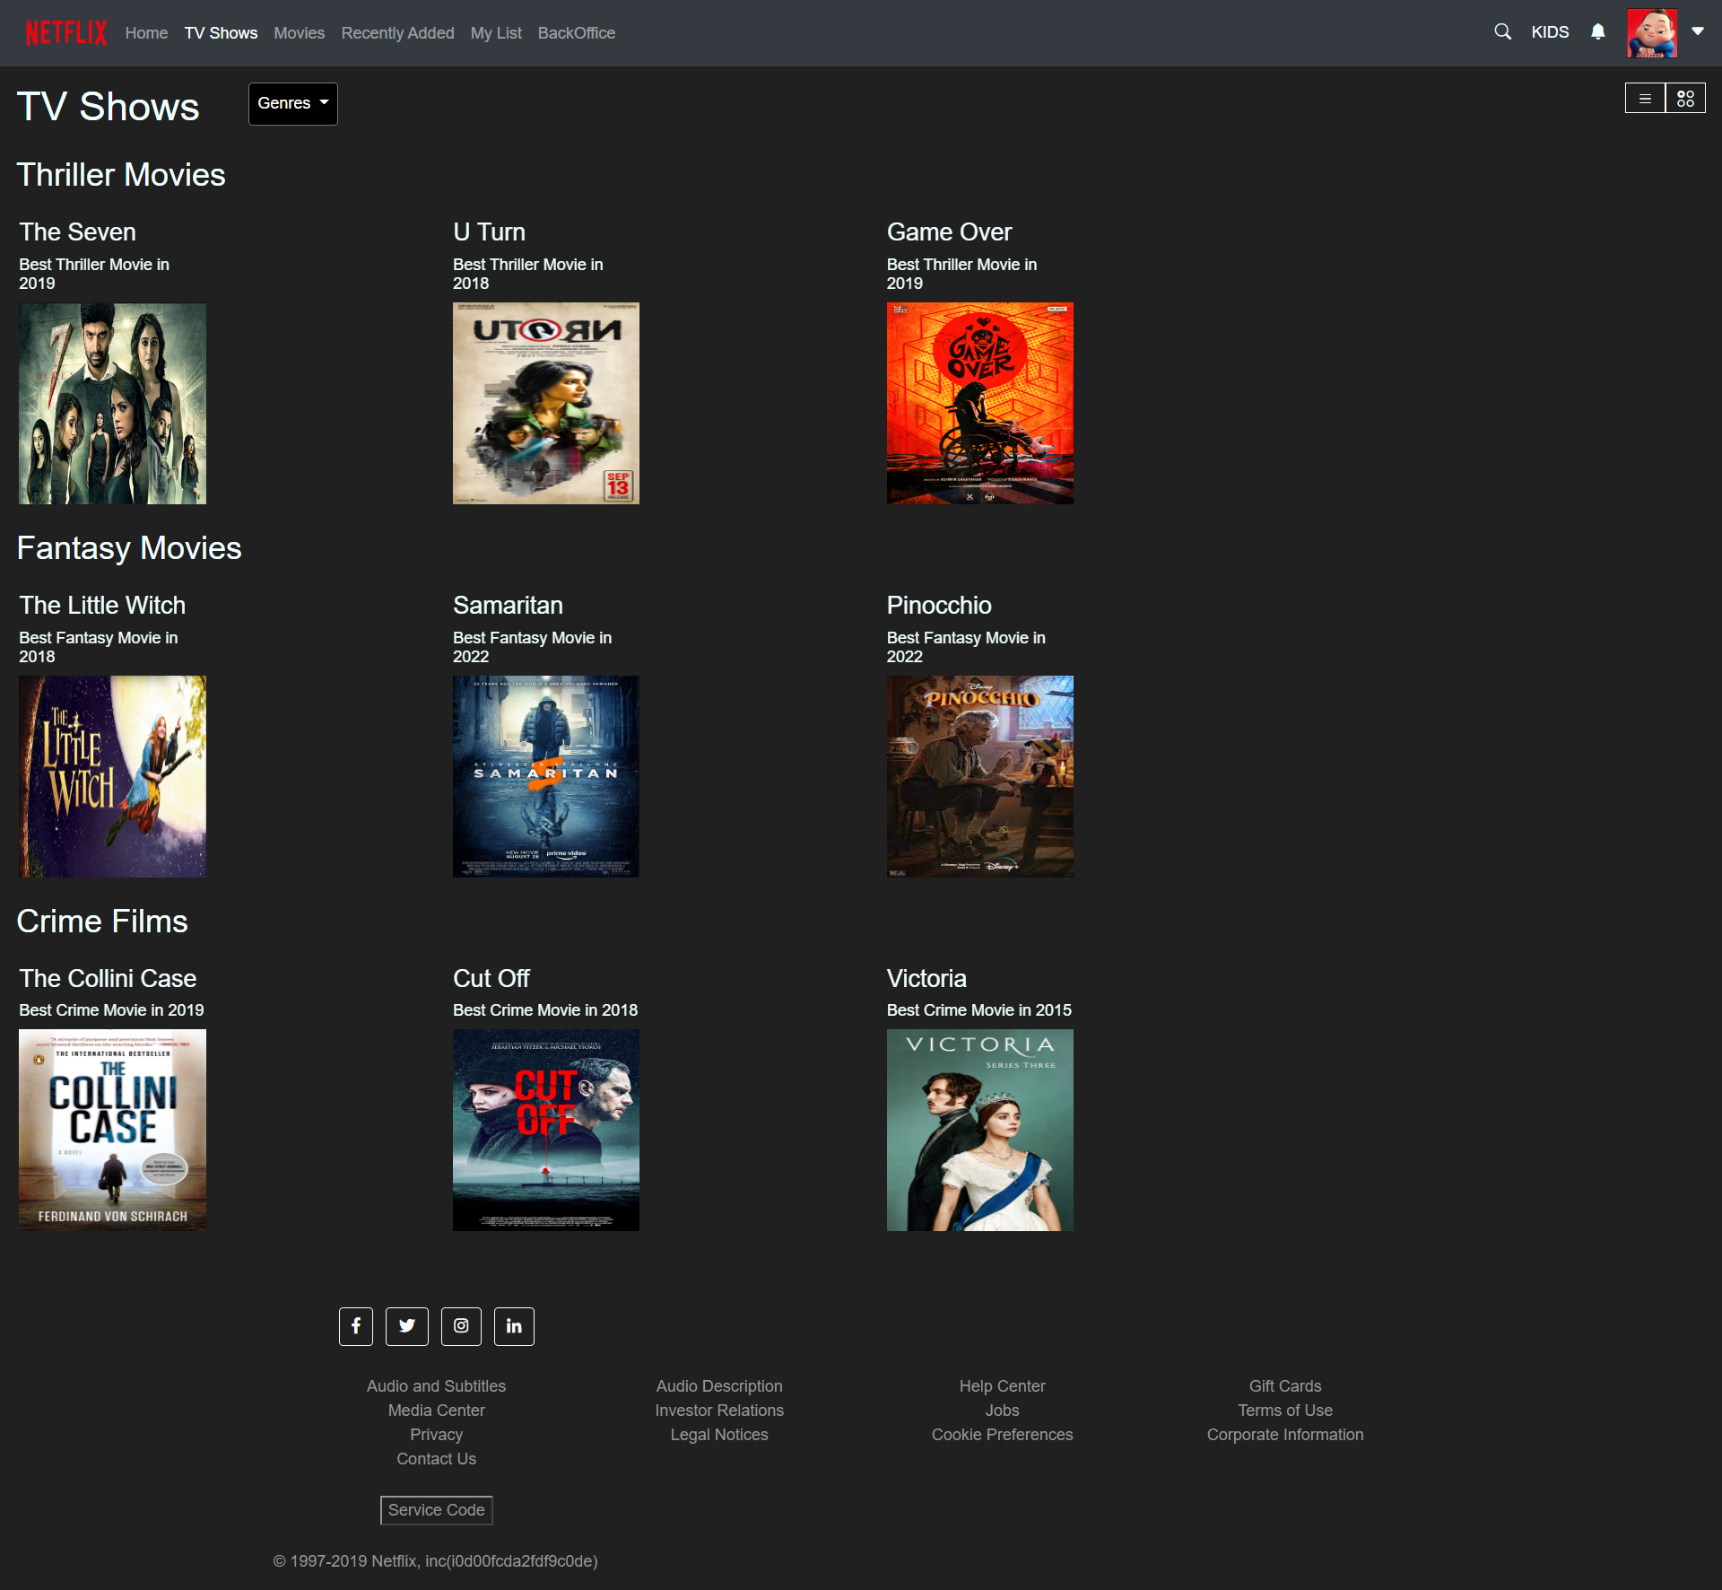Go to the Home tab

(x=146, y=33)
